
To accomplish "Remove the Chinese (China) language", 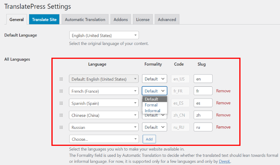I will (x=223, y=115).
